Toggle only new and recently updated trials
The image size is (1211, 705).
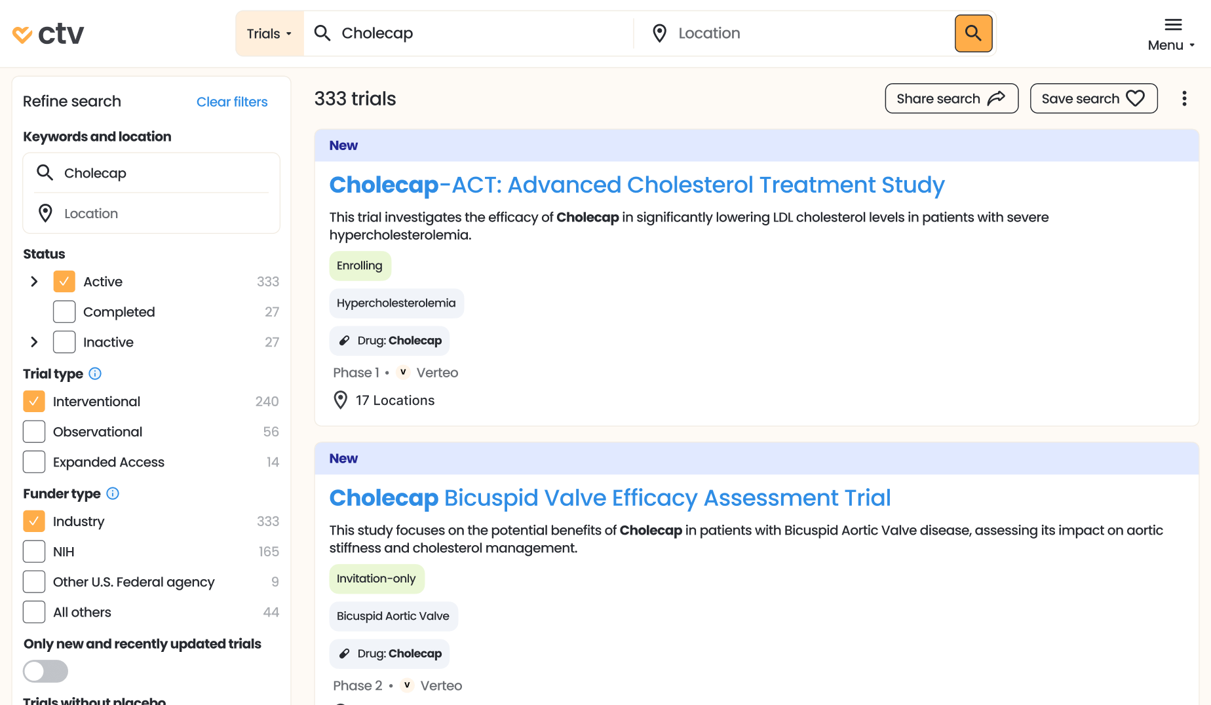pos(45,671)
